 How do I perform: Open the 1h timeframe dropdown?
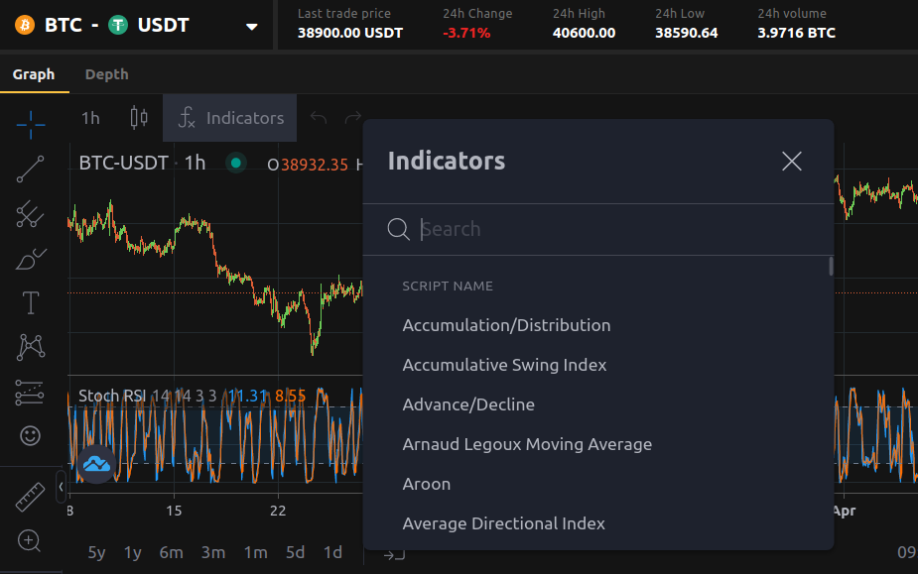pyautogui.click(x=89, y=117)
